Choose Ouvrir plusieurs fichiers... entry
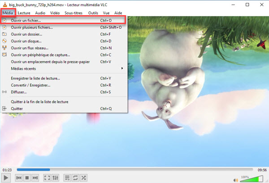Image resolution: width=269 pixels, height=183 pixels. pos(64,27)
